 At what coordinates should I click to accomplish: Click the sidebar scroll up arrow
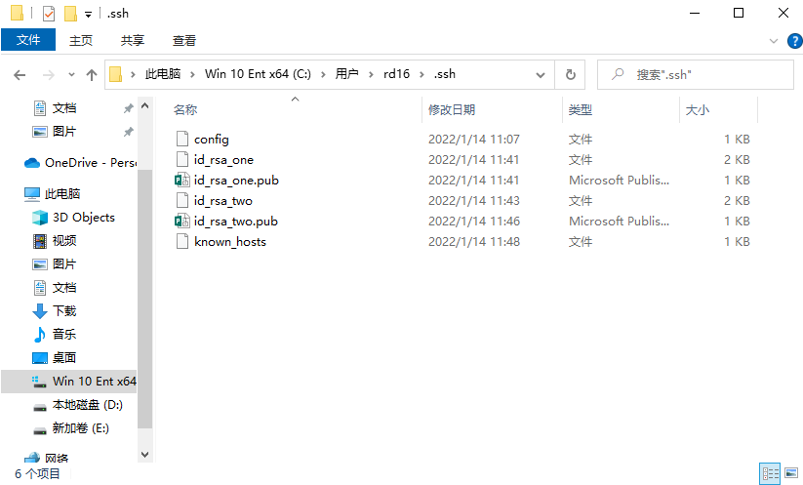(145, 106)
